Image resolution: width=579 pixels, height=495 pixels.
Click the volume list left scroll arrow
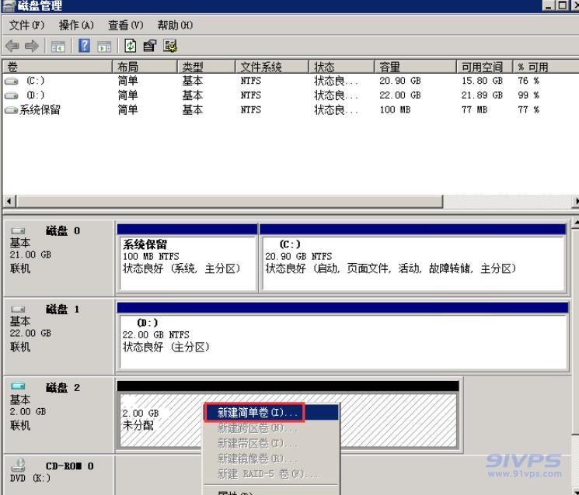point(9,202)
